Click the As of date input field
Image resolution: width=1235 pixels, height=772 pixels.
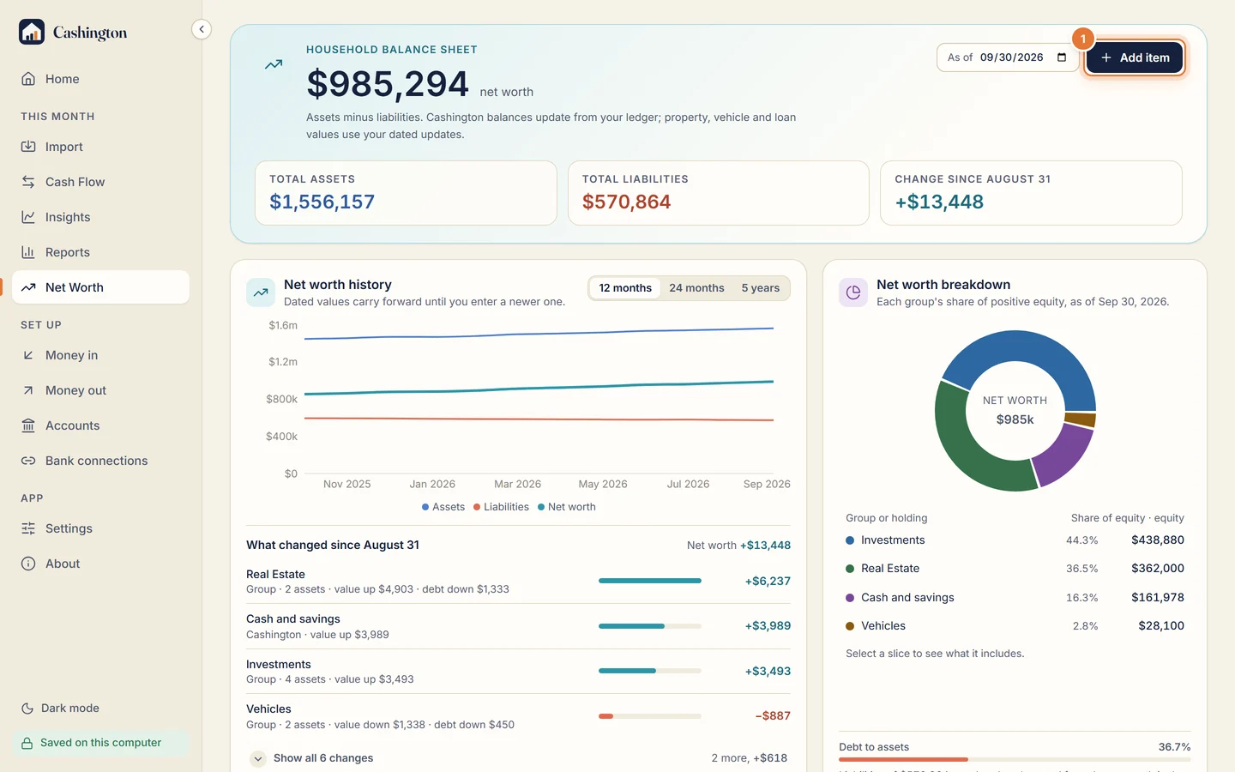coord(1008,57)
